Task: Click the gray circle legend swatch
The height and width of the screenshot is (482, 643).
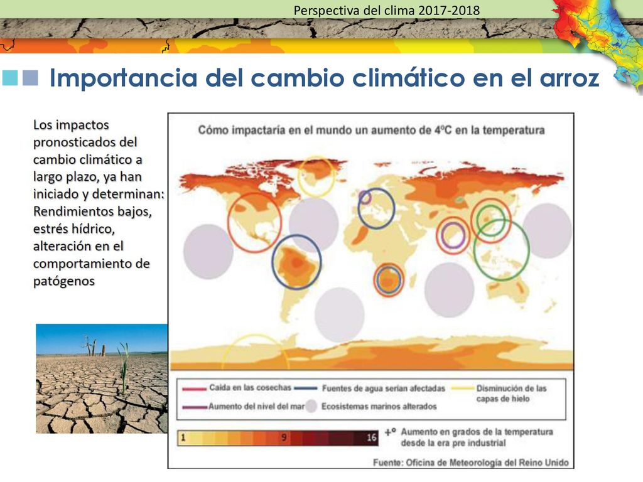Action: point(311,406)
